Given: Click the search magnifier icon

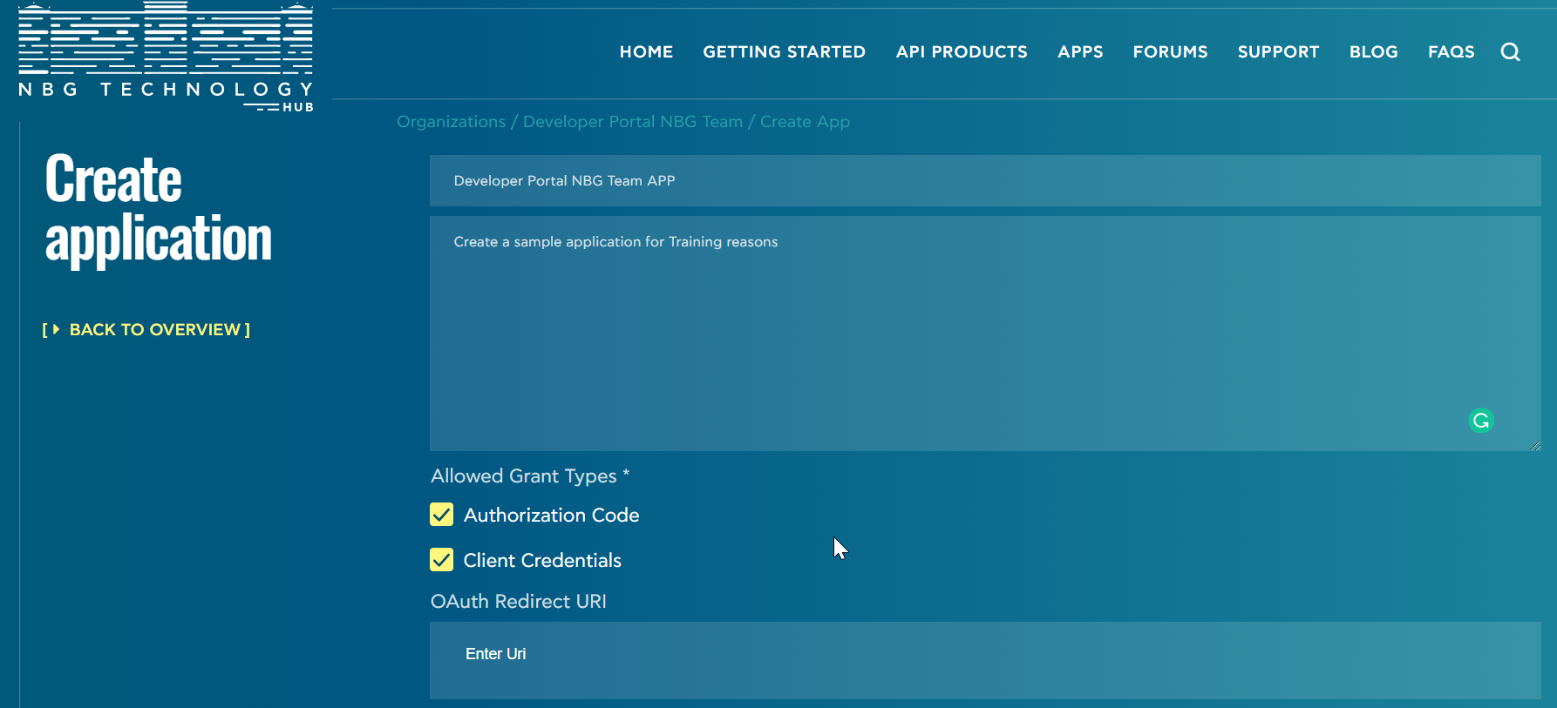Looking at the screenshot, I should coord(1510,52).
